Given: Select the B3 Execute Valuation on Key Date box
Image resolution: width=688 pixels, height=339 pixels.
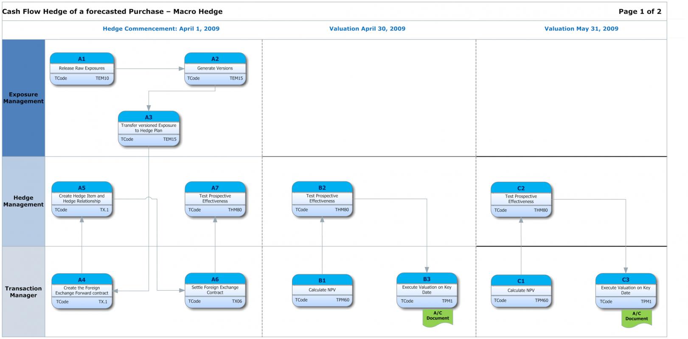Looking at the screenshot, I should (427, 290).
